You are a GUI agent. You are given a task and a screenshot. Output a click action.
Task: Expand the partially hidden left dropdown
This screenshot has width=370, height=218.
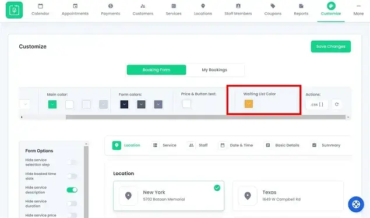pyautogui.click(x=25, y=104)
